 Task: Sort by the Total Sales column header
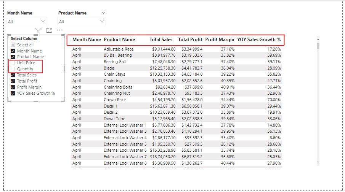coord(161,40)
